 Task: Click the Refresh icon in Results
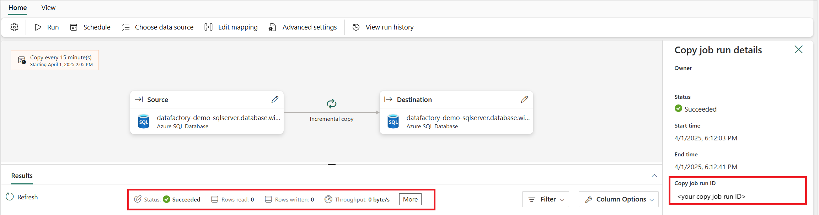(x=10, y=197)
